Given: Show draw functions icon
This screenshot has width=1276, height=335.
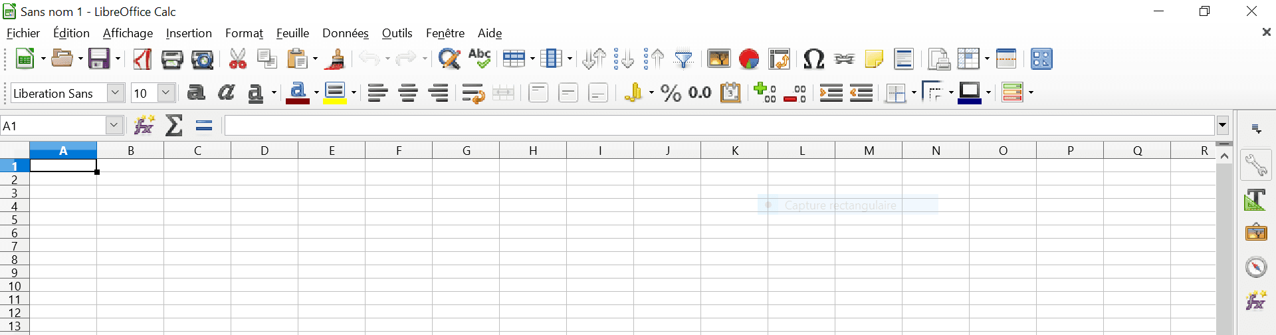Looking at the screenshot, I should coord(1041,59).
